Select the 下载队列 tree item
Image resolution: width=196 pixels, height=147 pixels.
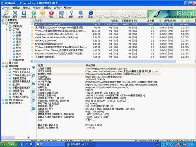pyautogui.click(x=17, y=26)
